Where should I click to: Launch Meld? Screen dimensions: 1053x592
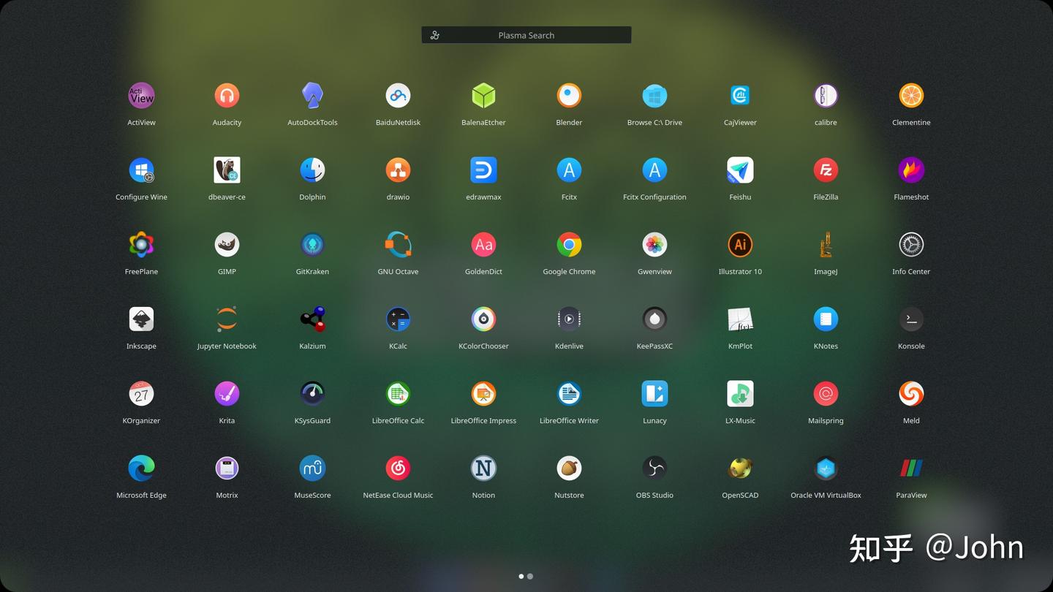[x=911, y=394]
